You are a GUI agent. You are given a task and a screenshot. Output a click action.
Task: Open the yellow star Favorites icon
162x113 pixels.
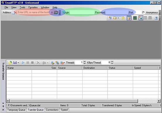point(123,18)
